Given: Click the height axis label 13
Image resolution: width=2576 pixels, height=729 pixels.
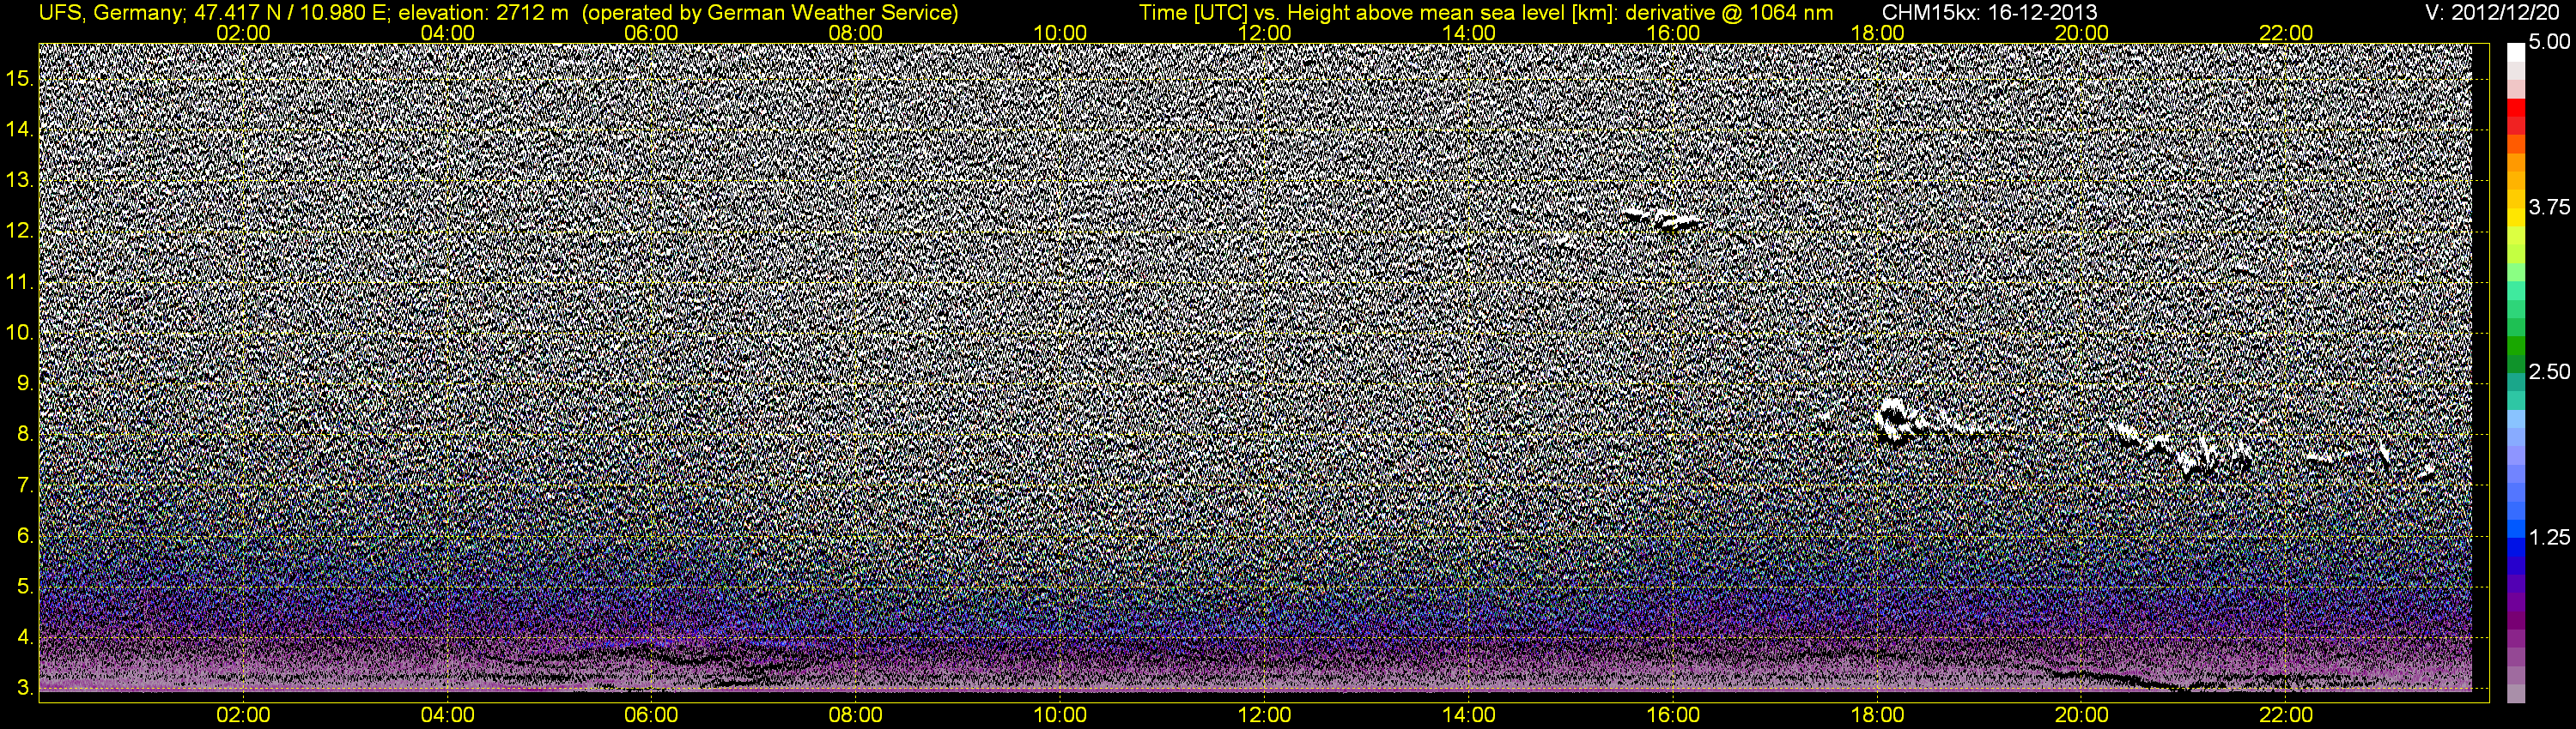Looking at the screenshot, I should [x=19, y=180].
